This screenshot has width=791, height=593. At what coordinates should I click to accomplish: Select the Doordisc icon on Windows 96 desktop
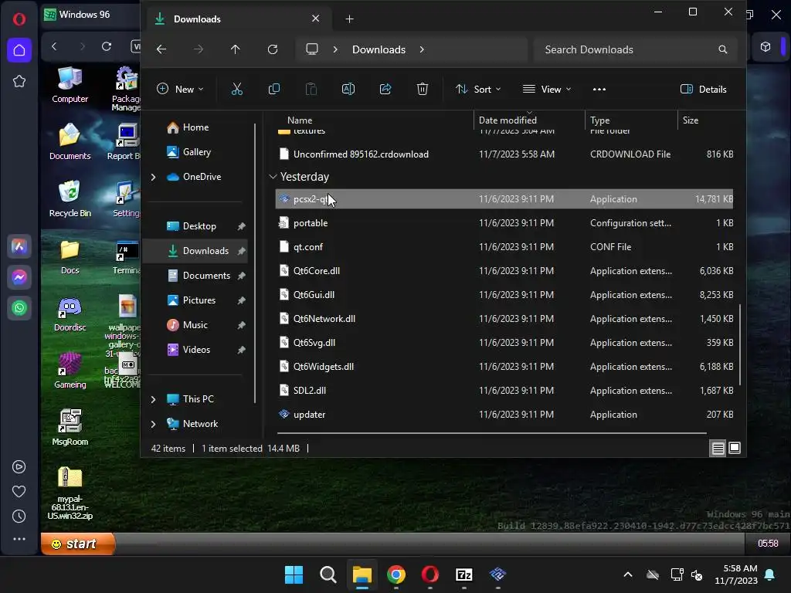(70, 313)
